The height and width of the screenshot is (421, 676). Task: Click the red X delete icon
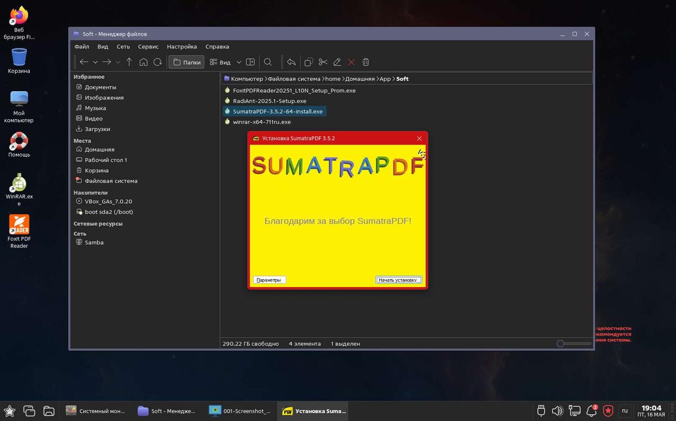tap(352, 62)
